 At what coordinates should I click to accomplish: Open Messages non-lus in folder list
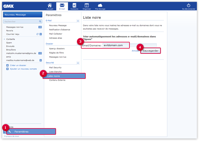(x=15, y=27)
